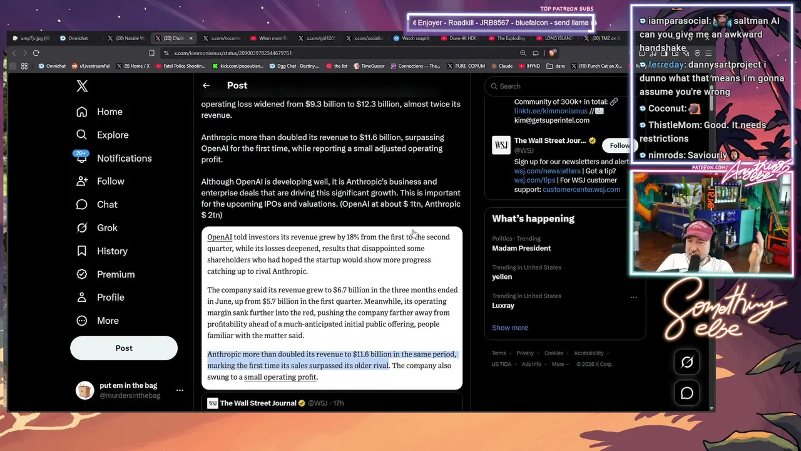The width and height of the screenshot is (801, 451).
Task: Close the active Chubby X tab
Action: (191, 38)
